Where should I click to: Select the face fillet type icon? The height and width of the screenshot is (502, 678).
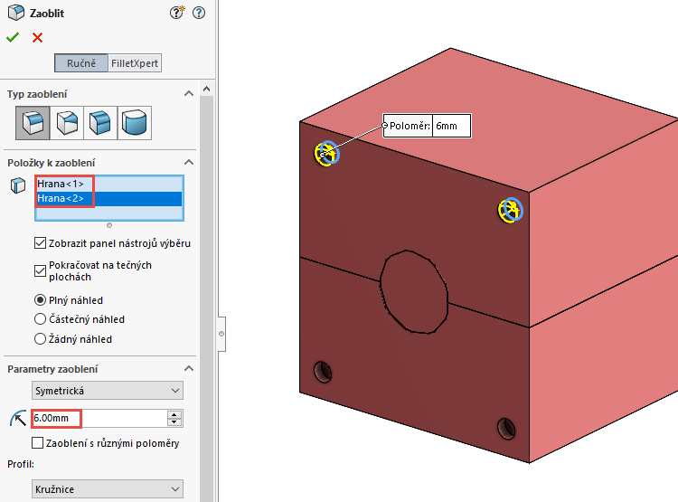coord(100,123)
